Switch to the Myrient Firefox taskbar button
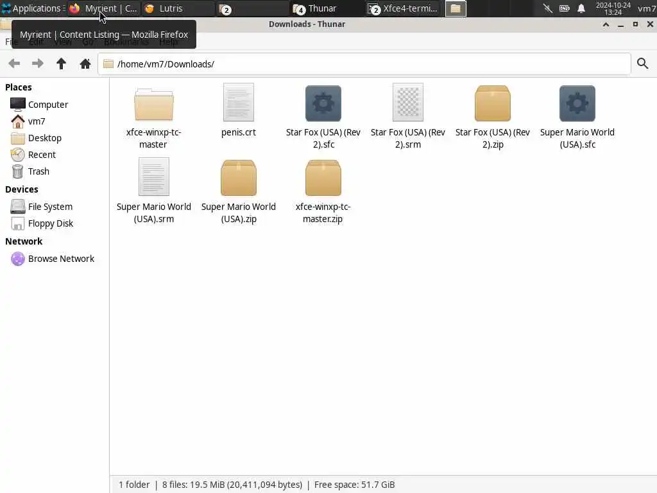 [x=103, y=8]
